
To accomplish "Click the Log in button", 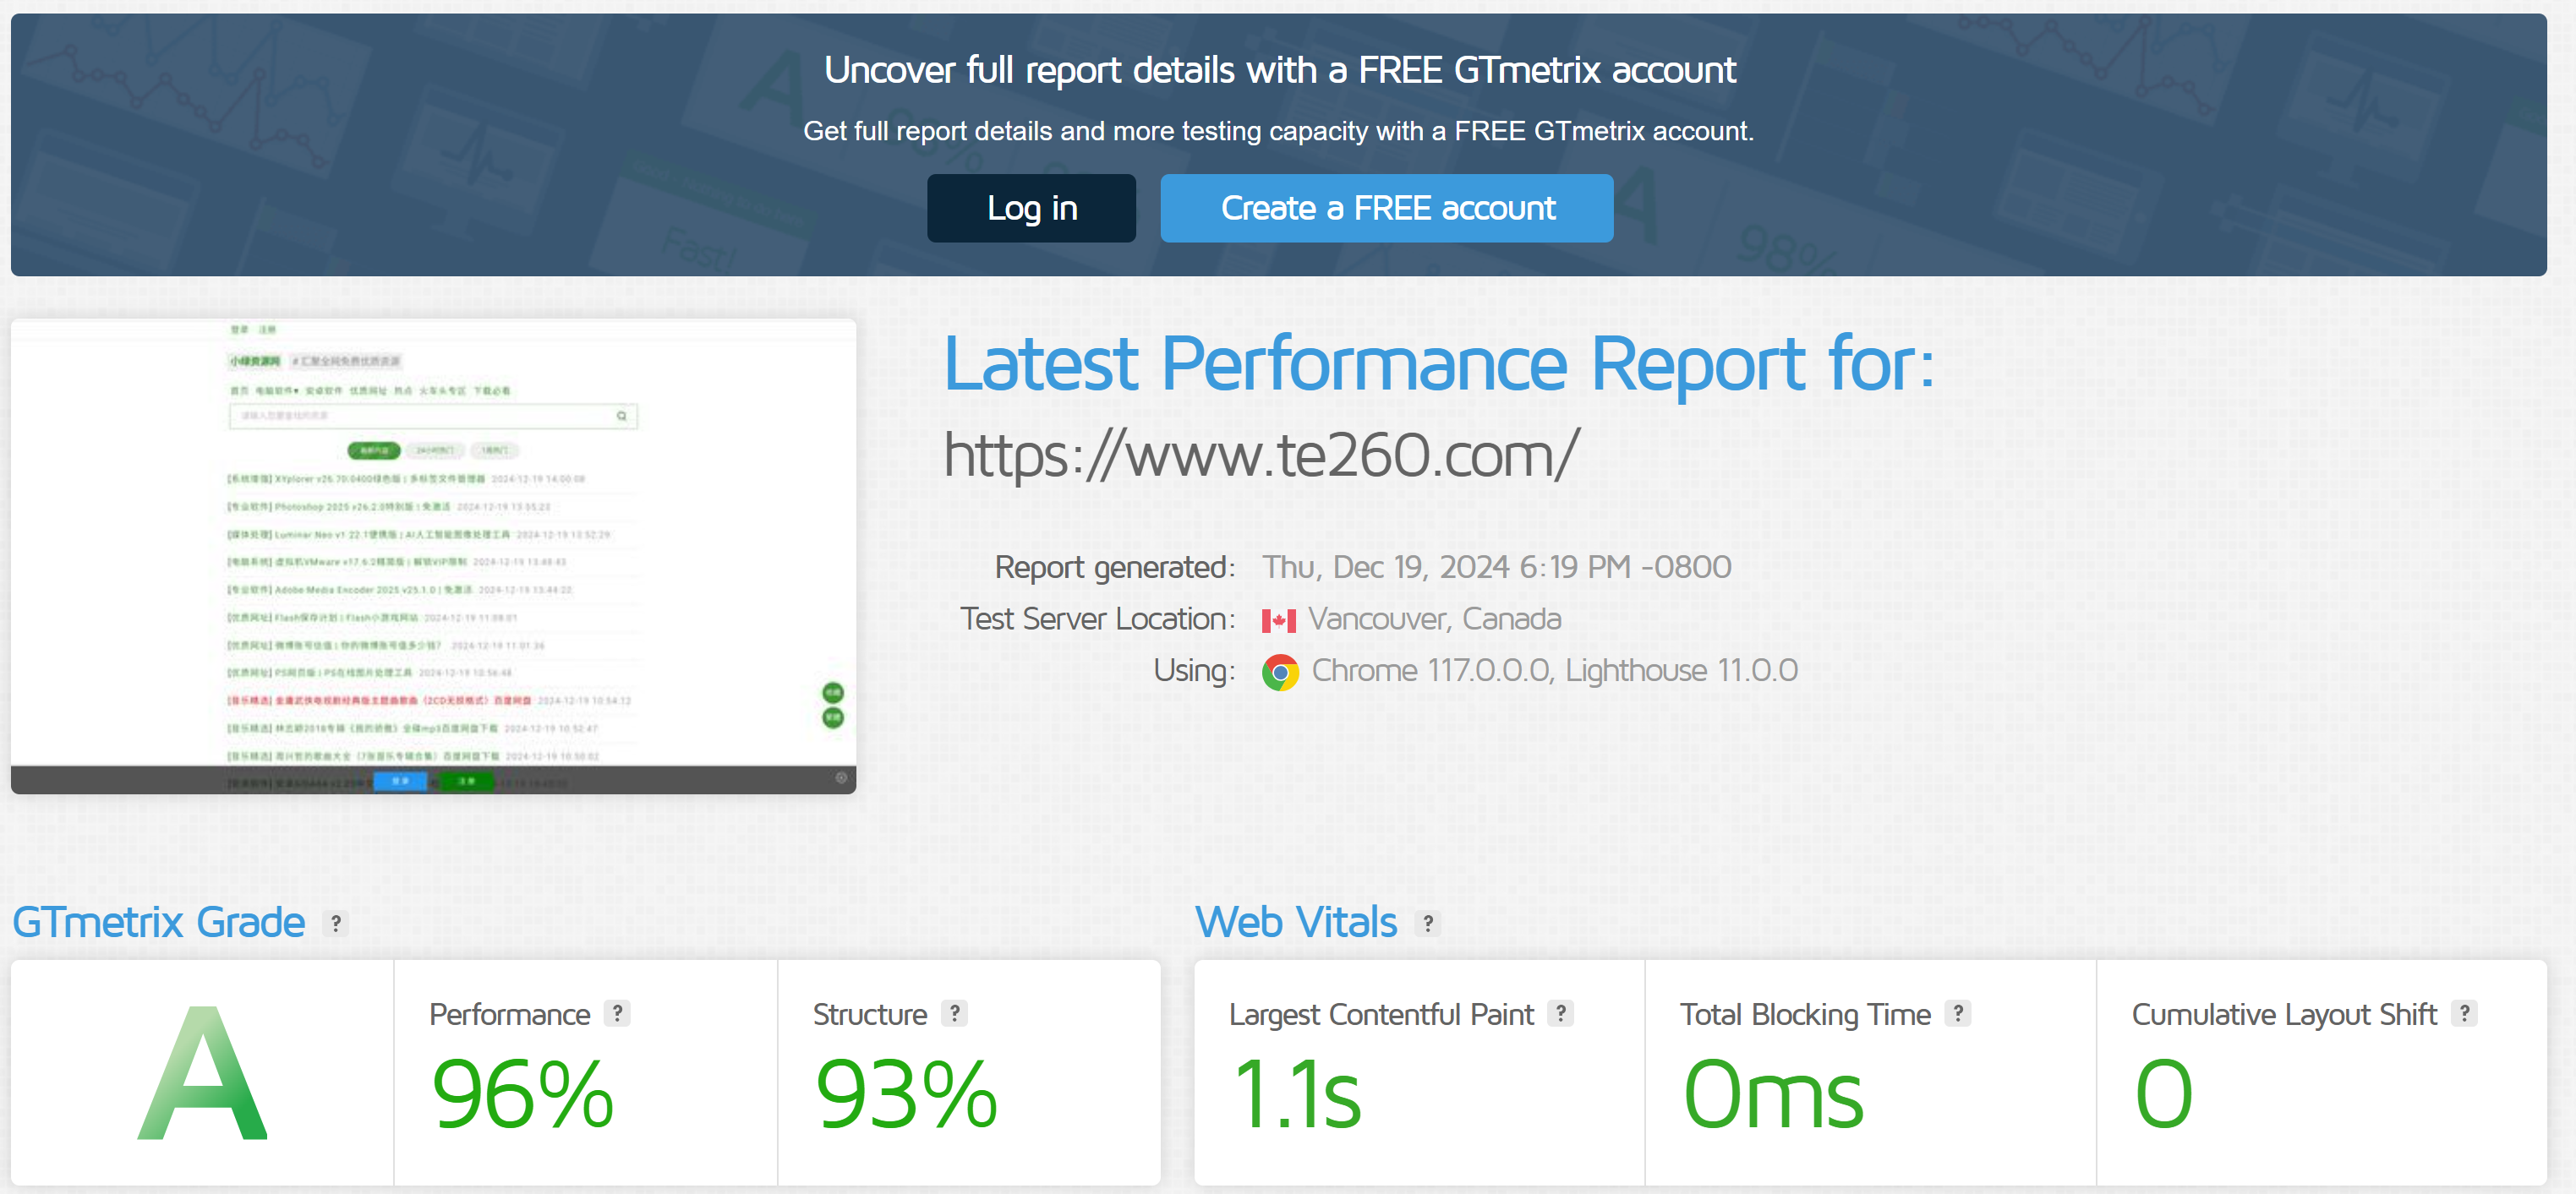I will pyautogui.click(x=1031, y=208).
